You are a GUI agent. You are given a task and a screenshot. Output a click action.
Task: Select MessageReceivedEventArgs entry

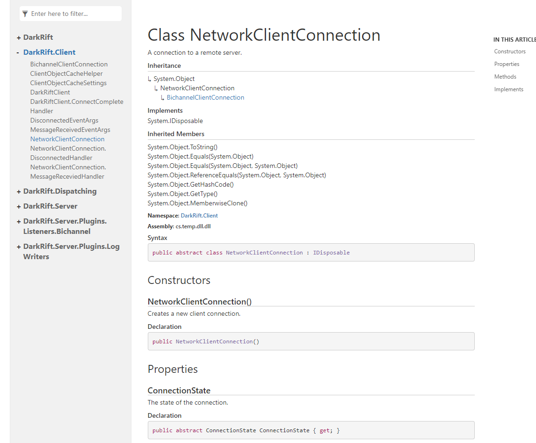click(70, 130)
